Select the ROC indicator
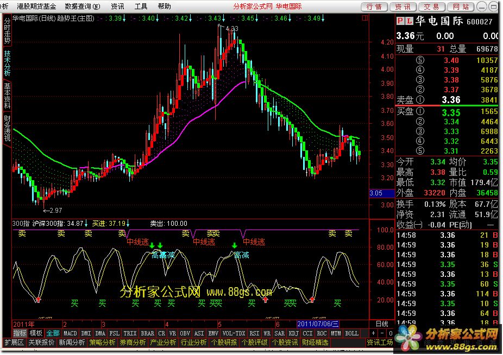Viewport: 503px width, 355px height. tap(322, 333)
